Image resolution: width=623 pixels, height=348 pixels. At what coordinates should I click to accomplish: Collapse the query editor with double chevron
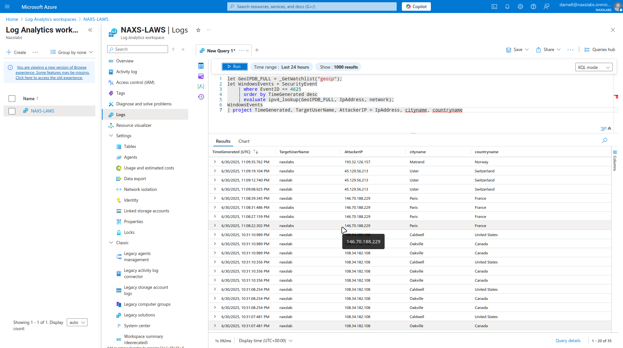[x=609, y=128]
